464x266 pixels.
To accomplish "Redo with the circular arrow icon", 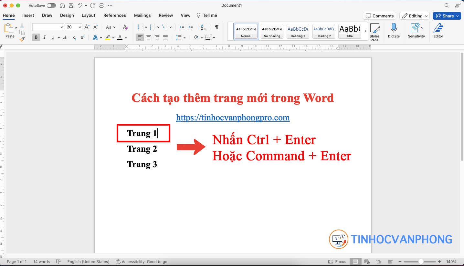I will point(93,5).
